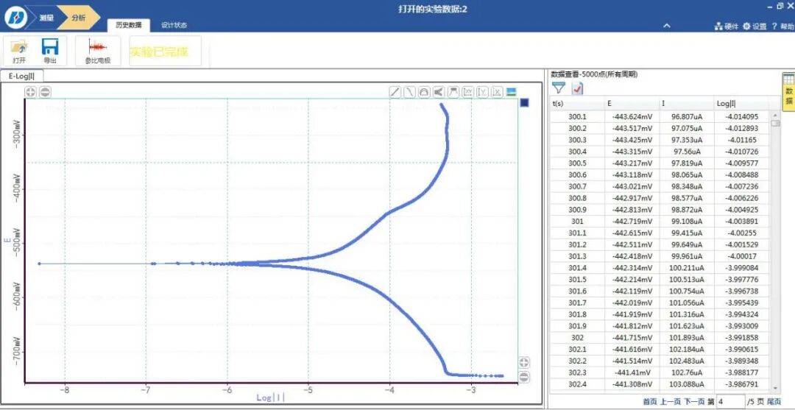Click the XY auto-scale icon
Screen dimensions: 795x410
pos(468,92)
